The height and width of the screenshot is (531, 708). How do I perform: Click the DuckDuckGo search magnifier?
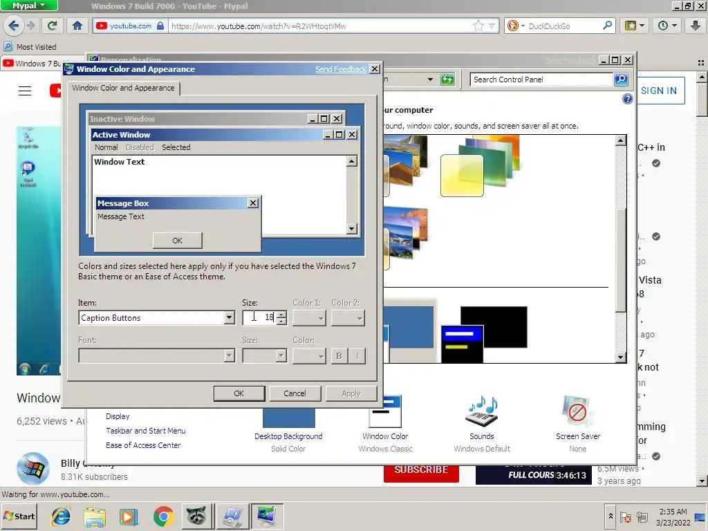607,26
